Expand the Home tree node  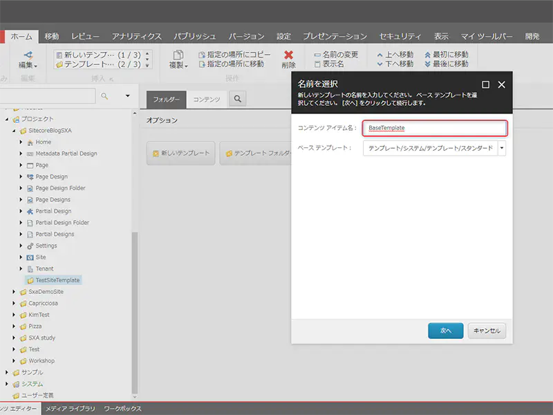[21, 142]
